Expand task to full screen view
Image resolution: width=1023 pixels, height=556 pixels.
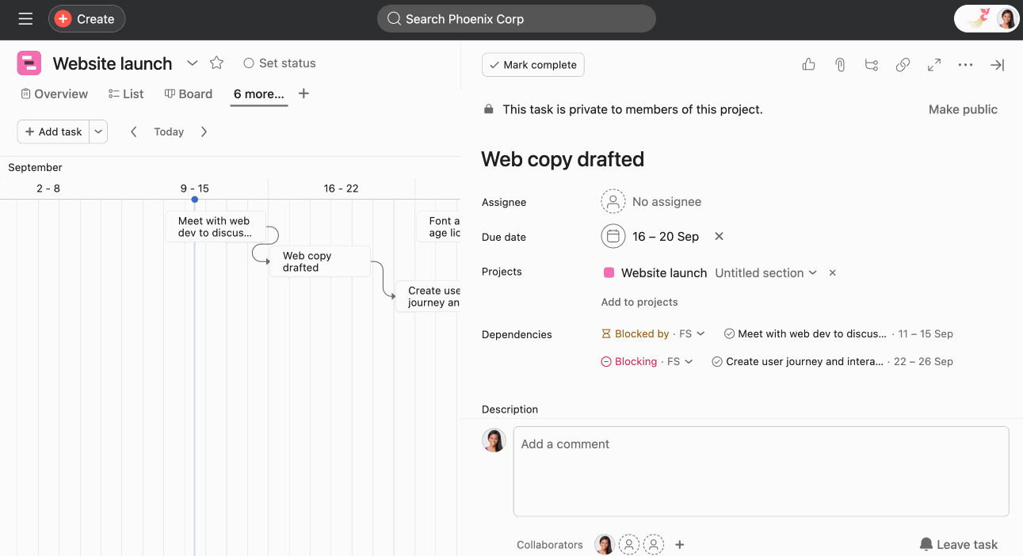[x=933, y=64]
